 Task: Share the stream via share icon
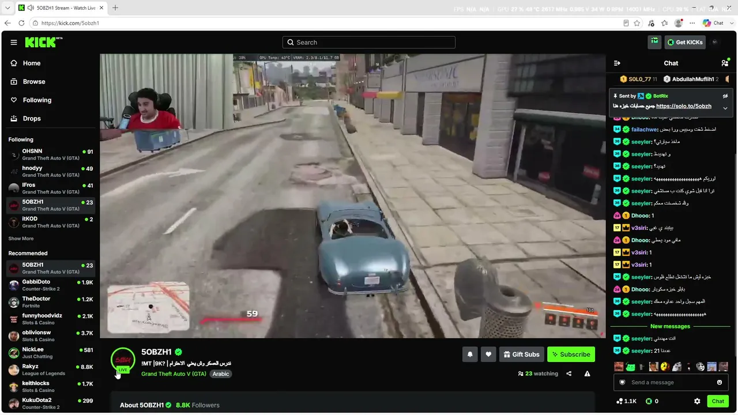coord(569,373)
